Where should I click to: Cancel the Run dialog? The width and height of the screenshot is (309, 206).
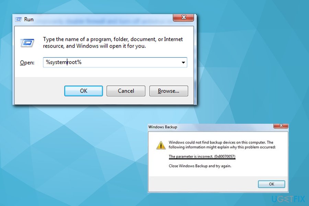(126, 91)
